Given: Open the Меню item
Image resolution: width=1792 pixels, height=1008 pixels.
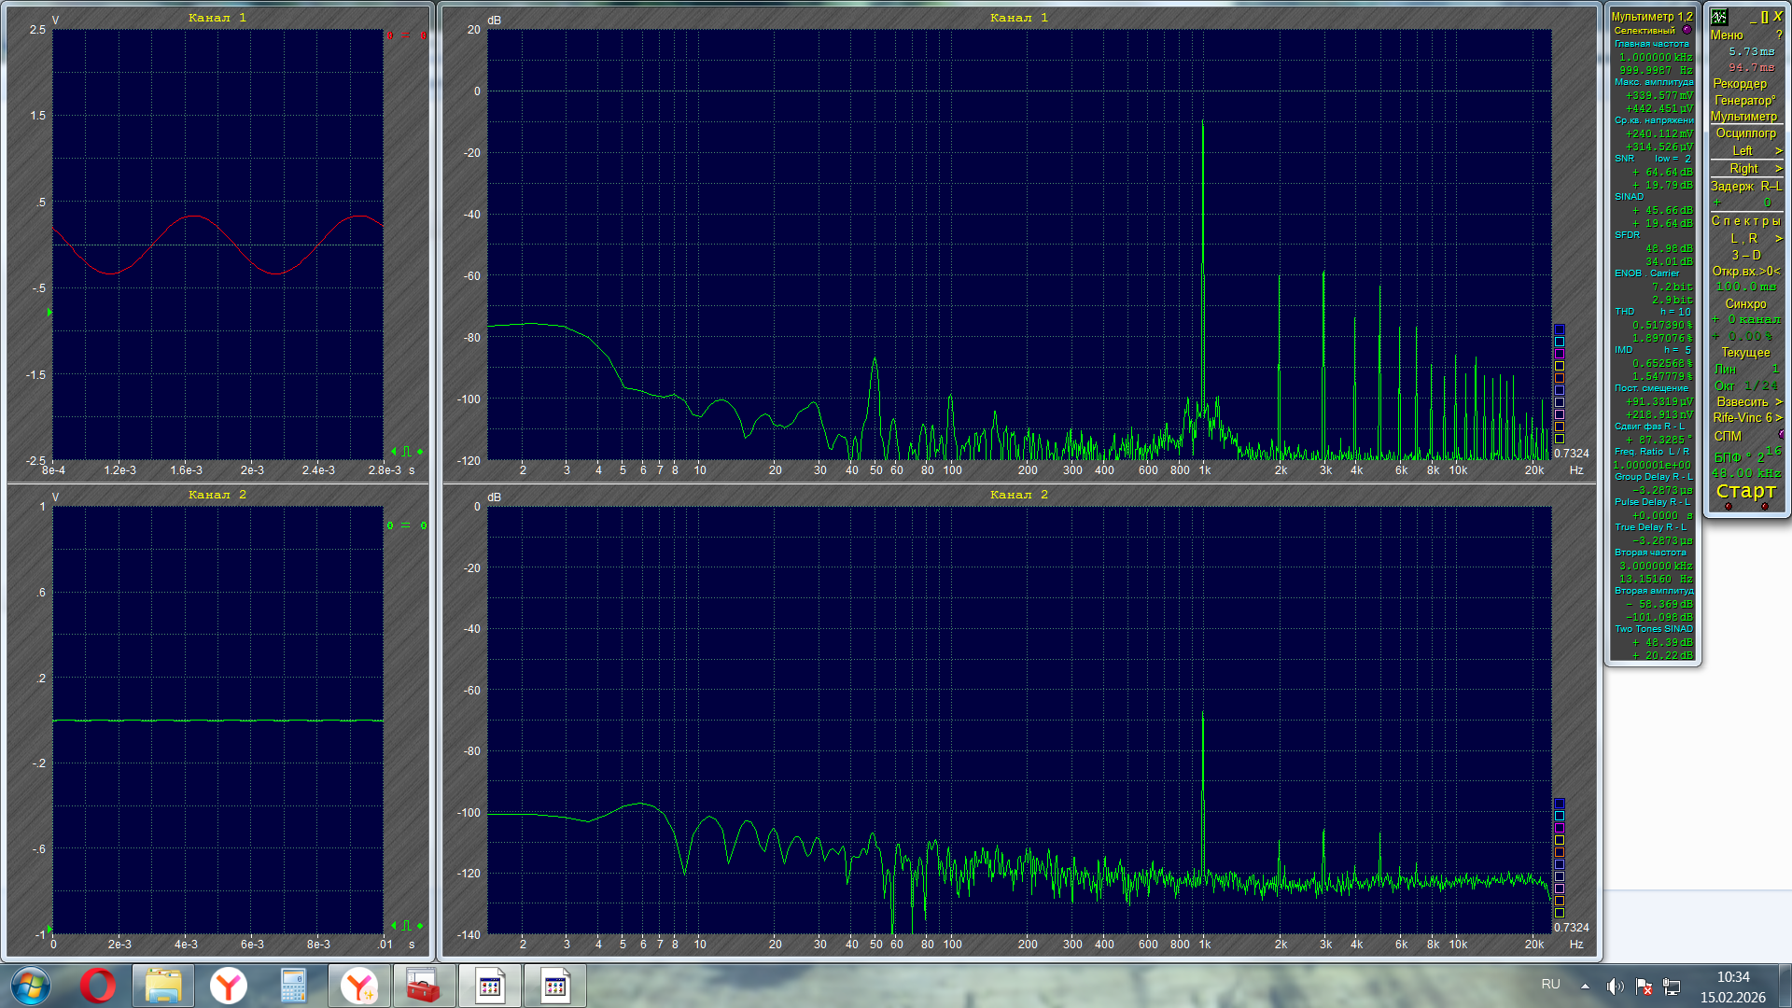Looking at the screenshot, I should pyautogui.click(x=1727, y=35).
